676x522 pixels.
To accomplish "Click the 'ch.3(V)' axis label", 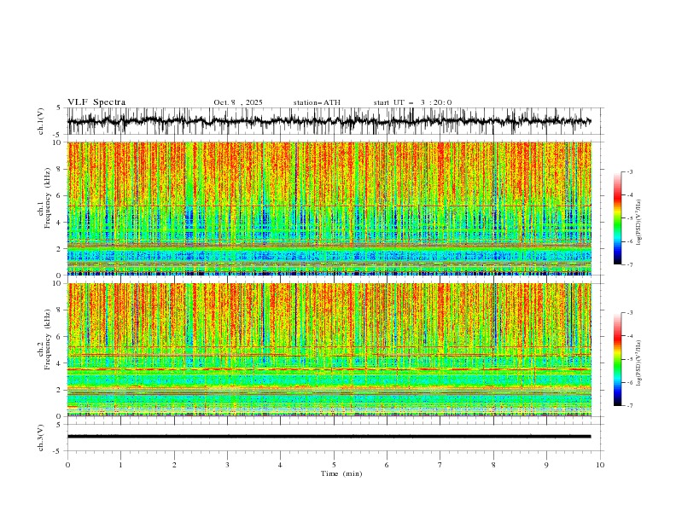I will pos(41,438).
